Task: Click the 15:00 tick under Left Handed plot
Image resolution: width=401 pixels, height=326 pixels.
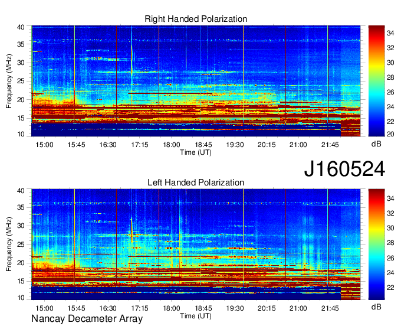Action: (x=44, y=308)
